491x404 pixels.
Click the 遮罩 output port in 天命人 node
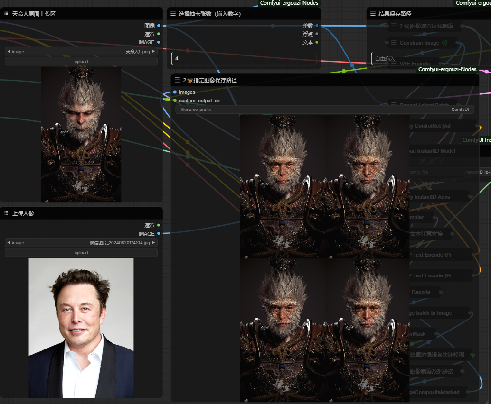point(159,34)
